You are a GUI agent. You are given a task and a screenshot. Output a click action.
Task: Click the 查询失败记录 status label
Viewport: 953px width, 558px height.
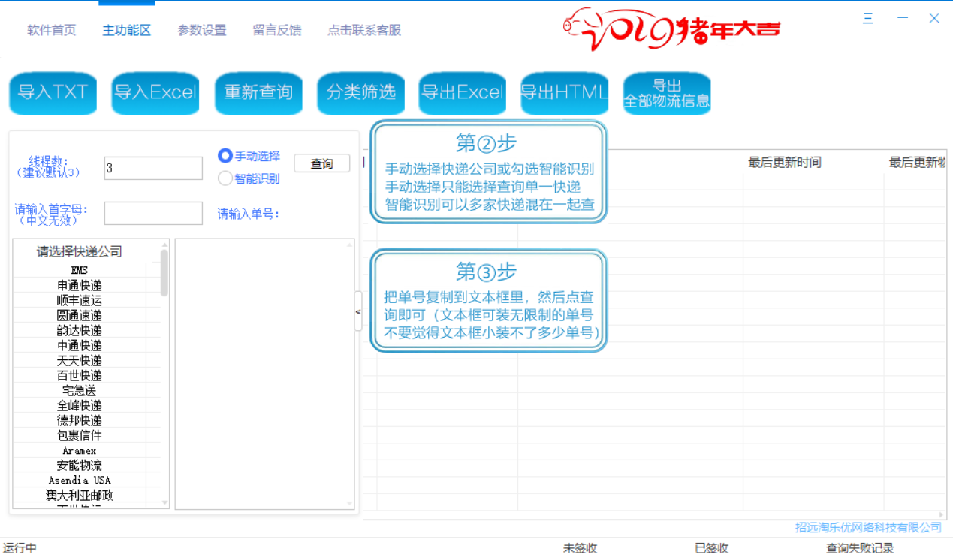pos(860,548)
